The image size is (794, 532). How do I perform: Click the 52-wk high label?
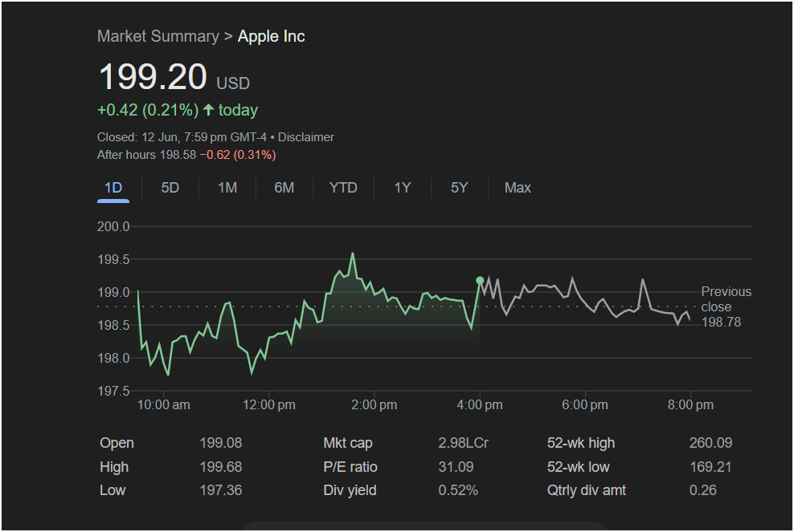coord(581,443)
